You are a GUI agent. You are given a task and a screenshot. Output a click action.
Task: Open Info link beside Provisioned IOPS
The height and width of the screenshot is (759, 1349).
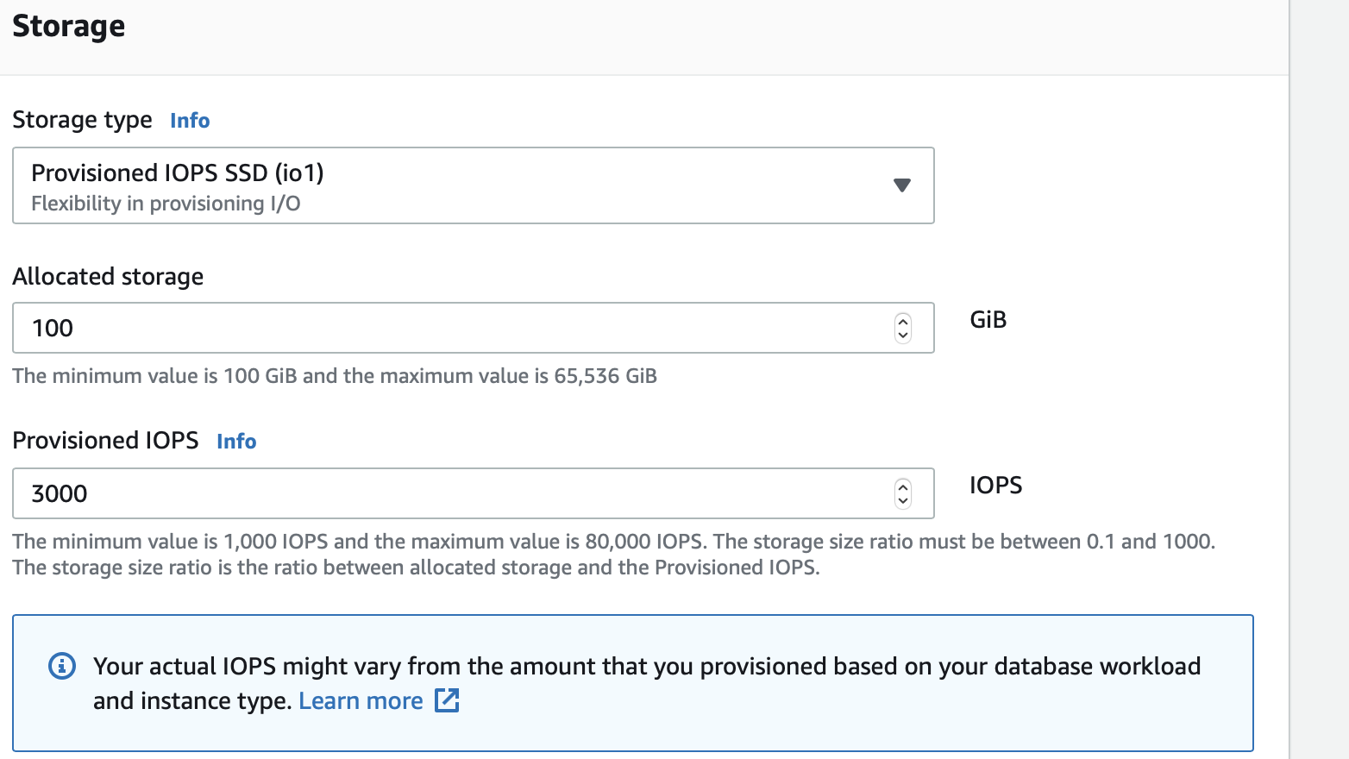click(x=236, y=442)
